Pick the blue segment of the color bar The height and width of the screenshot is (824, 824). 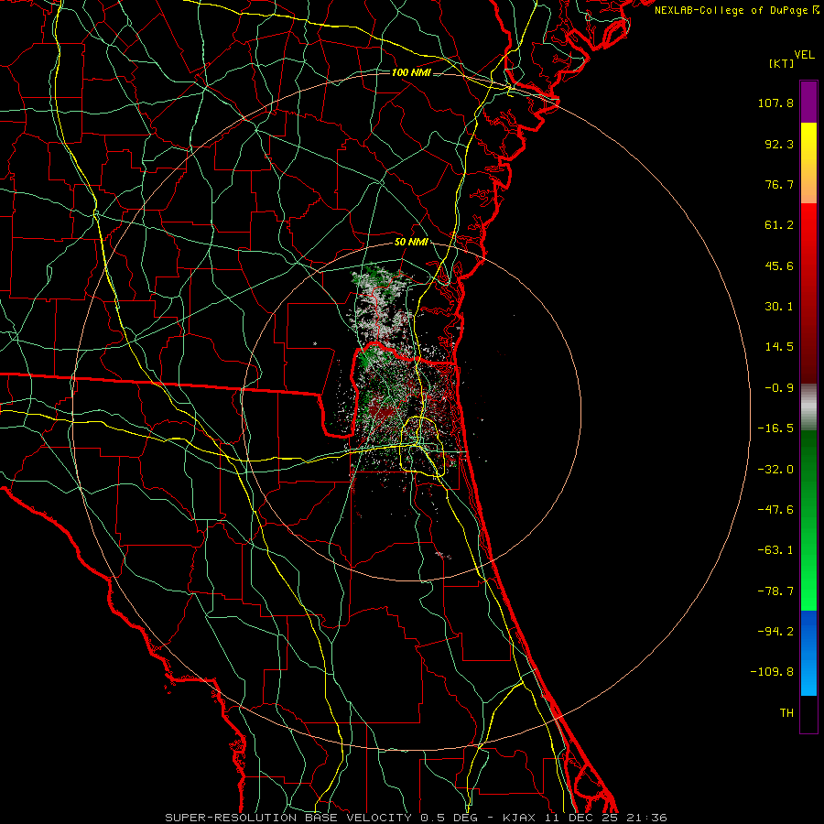(808, 653)
